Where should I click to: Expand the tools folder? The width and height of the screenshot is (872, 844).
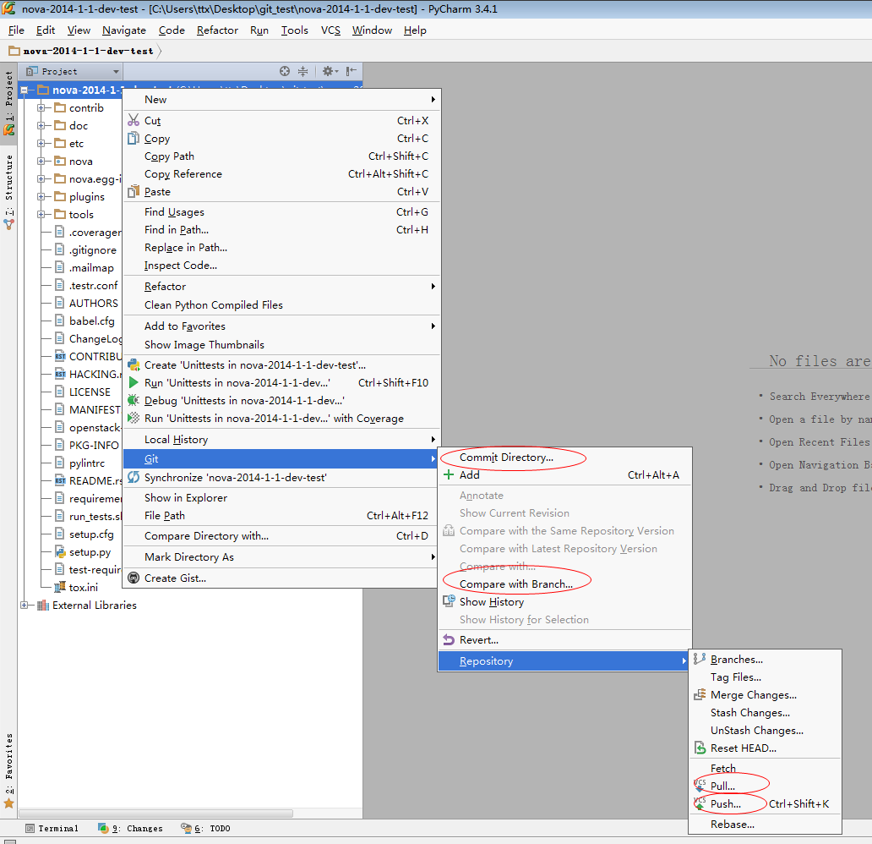click(x=41, y=214)
